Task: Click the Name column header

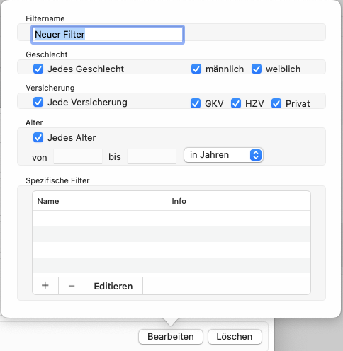Action: coord(100,201)
